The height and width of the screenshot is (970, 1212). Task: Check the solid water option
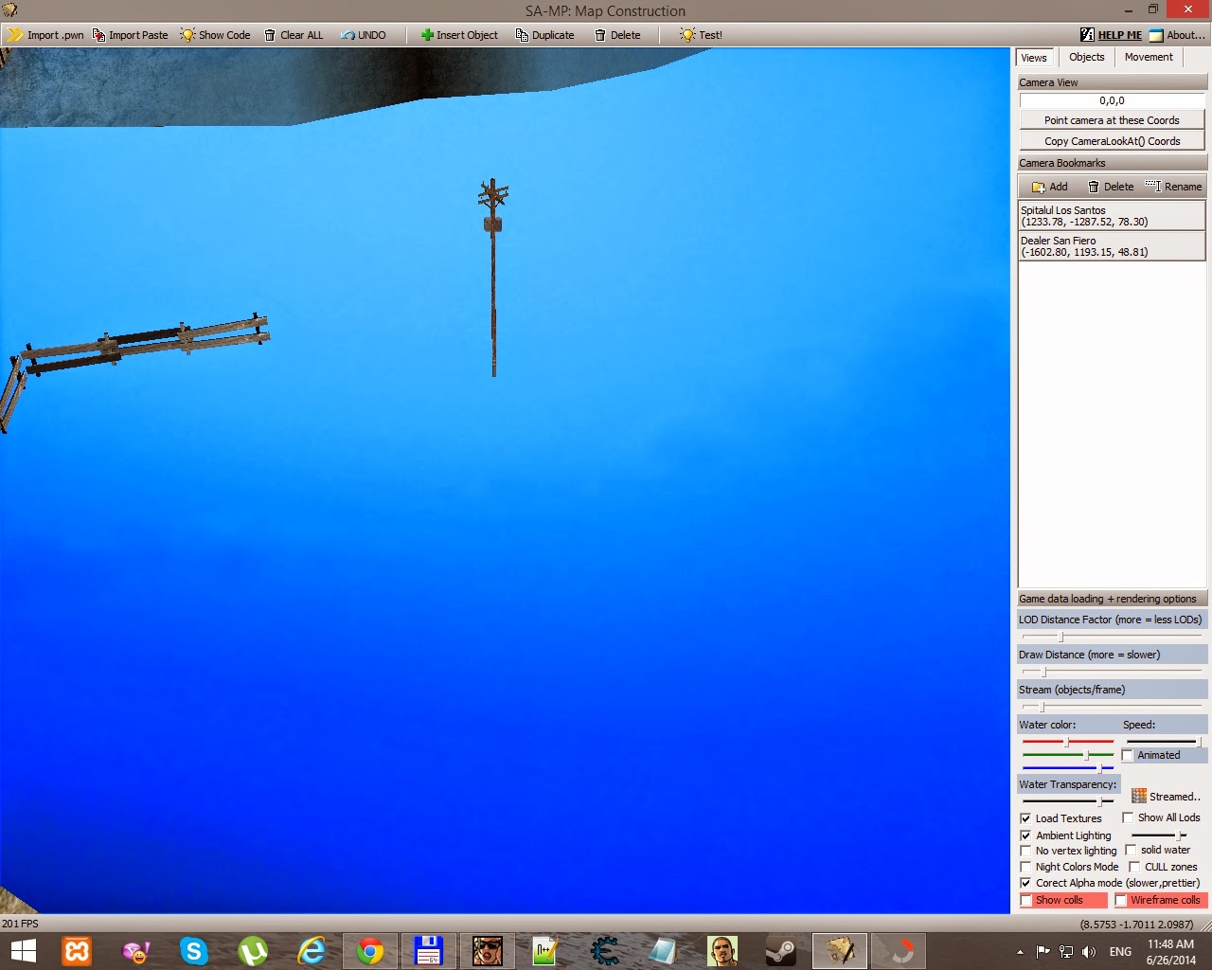tap(1131, 850)
